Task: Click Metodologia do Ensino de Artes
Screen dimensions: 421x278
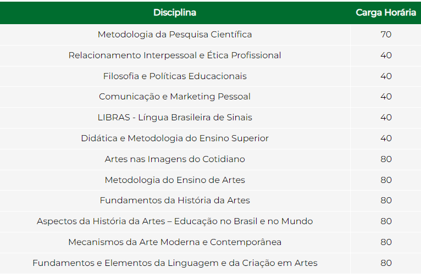Action: 175,180
